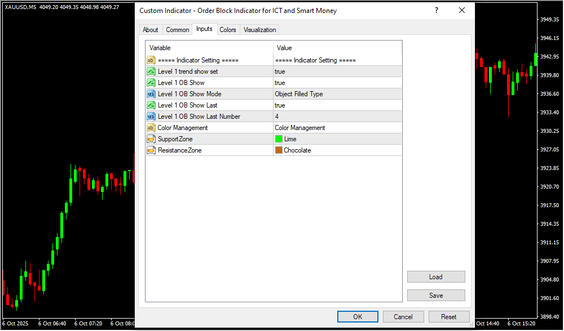The image size is (564, 331).
Task: Toggle Level 1 trend show set true value
Action: click(x=337, y=71)
